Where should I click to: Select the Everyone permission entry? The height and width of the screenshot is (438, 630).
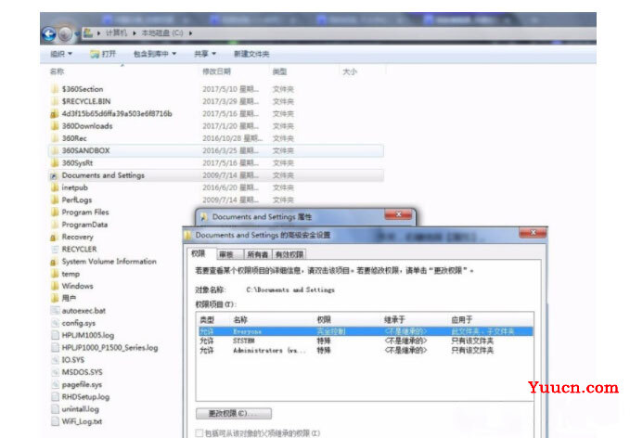366,331
